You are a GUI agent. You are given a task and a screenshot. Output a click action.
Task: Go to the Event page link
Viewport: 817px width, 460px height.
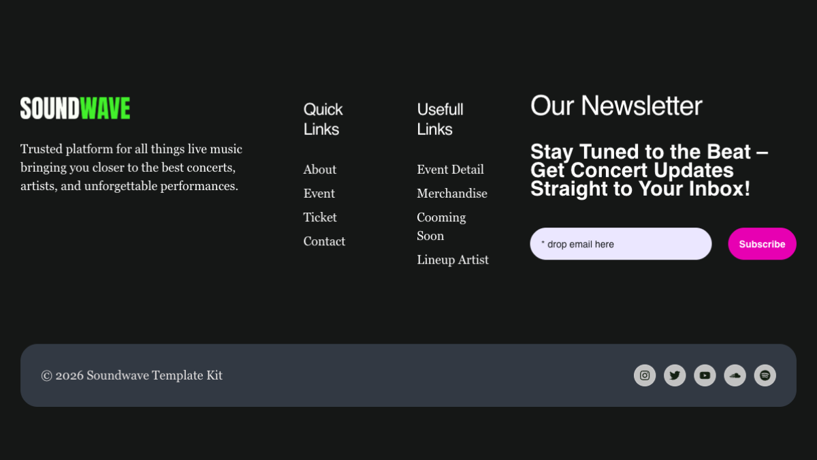point(319,194)
